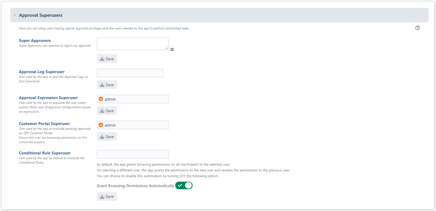The width and height of the screenshot is (436, 211).
Task: Save the Approval Log Superuser setting
Action: [x=107, y=85]
